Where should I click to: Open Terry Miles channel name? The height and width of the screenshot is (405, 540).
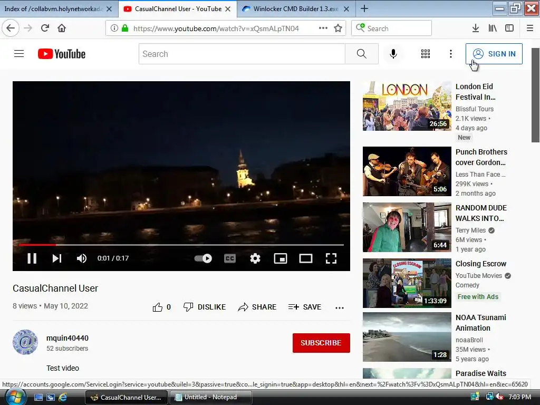tap(470, 230)
